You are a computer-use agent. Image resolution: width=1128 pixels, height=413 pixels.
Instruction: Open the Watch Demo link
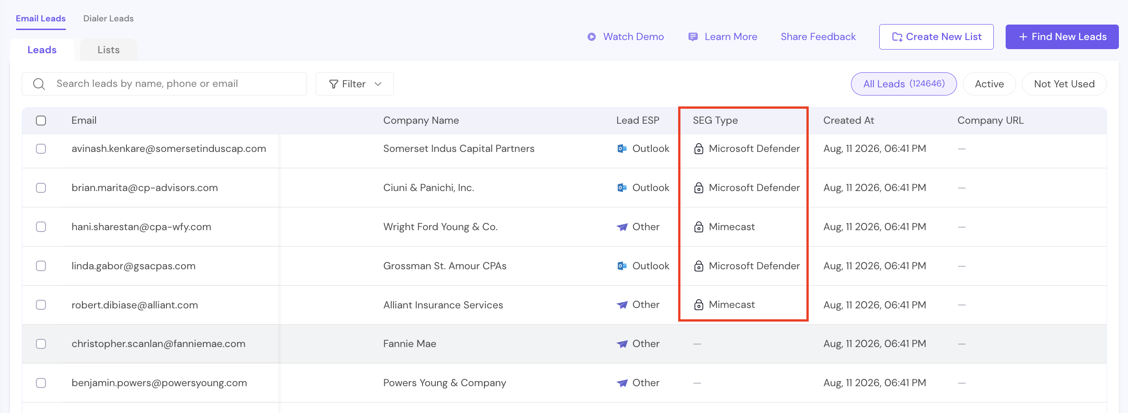[x=625, y=37]
